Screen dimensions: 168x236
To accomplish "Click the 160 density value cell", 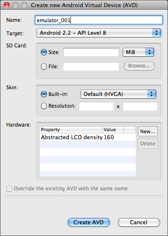I will (109, 137).
